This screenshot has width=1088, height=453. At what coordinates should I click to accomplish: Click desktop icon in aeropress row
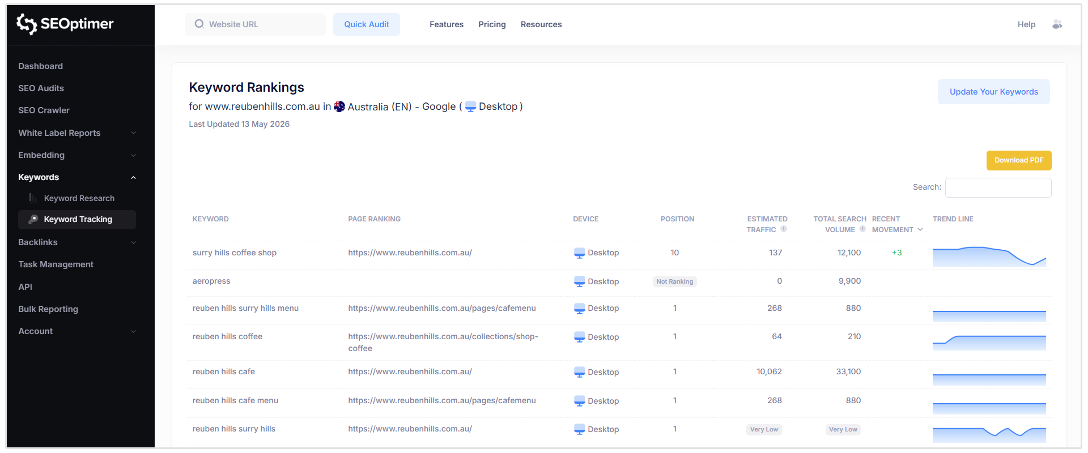click(579, 281)
